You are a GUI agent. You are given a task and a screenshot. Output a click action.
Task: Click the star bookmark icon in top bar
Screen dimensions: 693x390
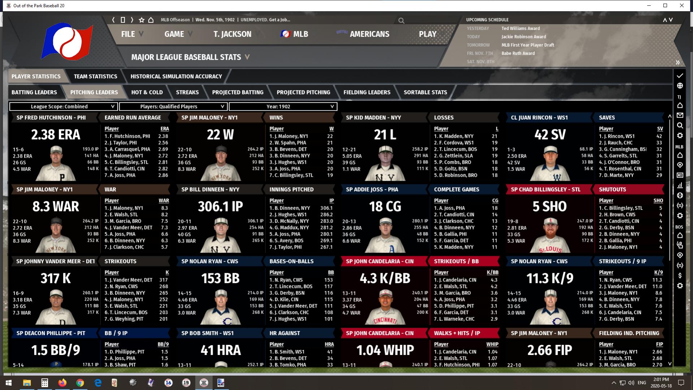coord(142,20)
